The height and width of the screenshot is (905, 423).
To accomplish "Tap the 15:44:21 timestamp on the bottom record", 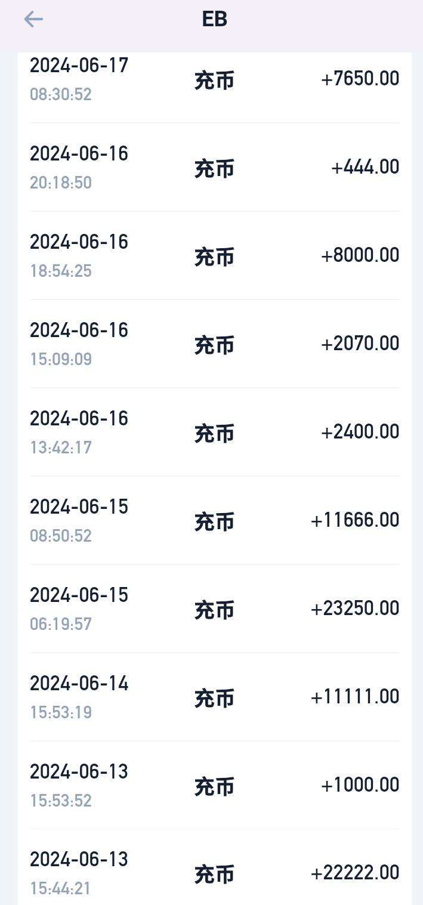I will coord(60,888).
